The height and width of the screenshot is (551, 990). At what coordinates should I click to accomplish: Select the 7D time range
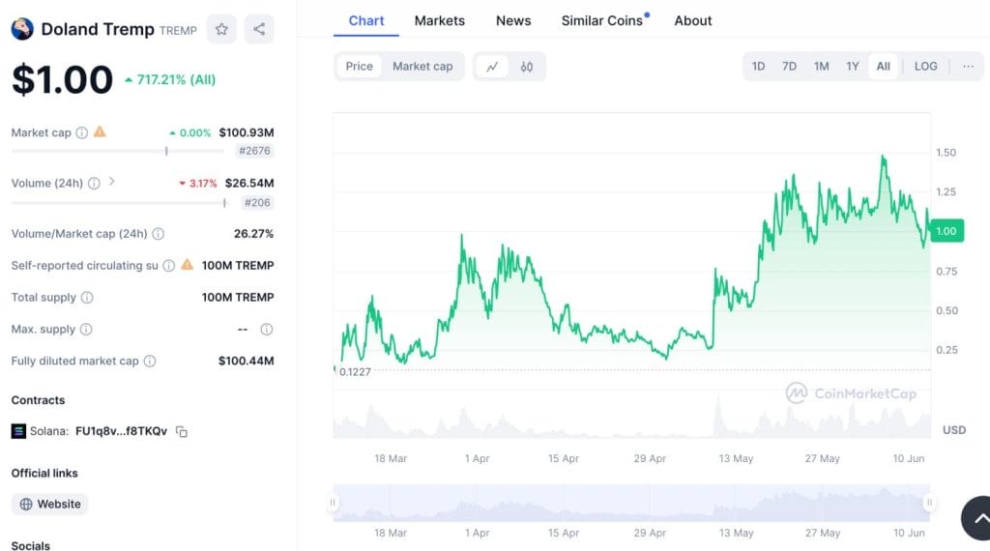point(789,67)
